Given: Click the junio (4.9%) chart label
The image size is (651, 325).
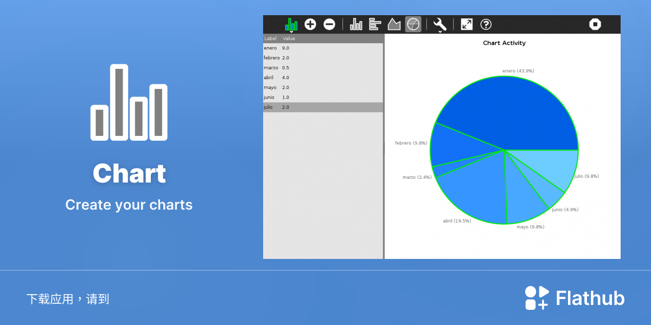Looking at the screenshot, I should pos(565,210).
